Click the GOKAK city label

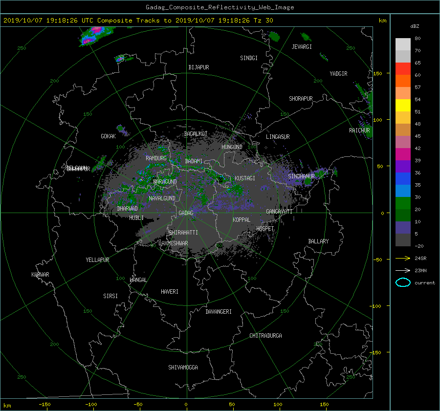click(108, 136)
